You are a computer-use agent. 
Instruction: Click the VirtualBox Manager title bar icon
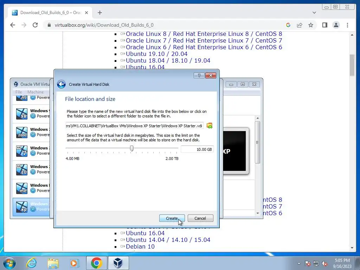(x=16, y=84)
